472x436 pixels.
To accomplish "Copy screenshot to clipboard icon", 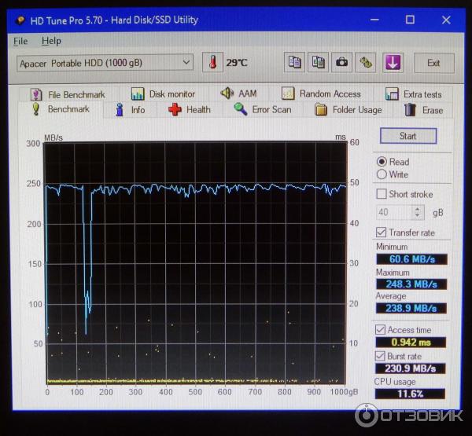I will [318, 62].
